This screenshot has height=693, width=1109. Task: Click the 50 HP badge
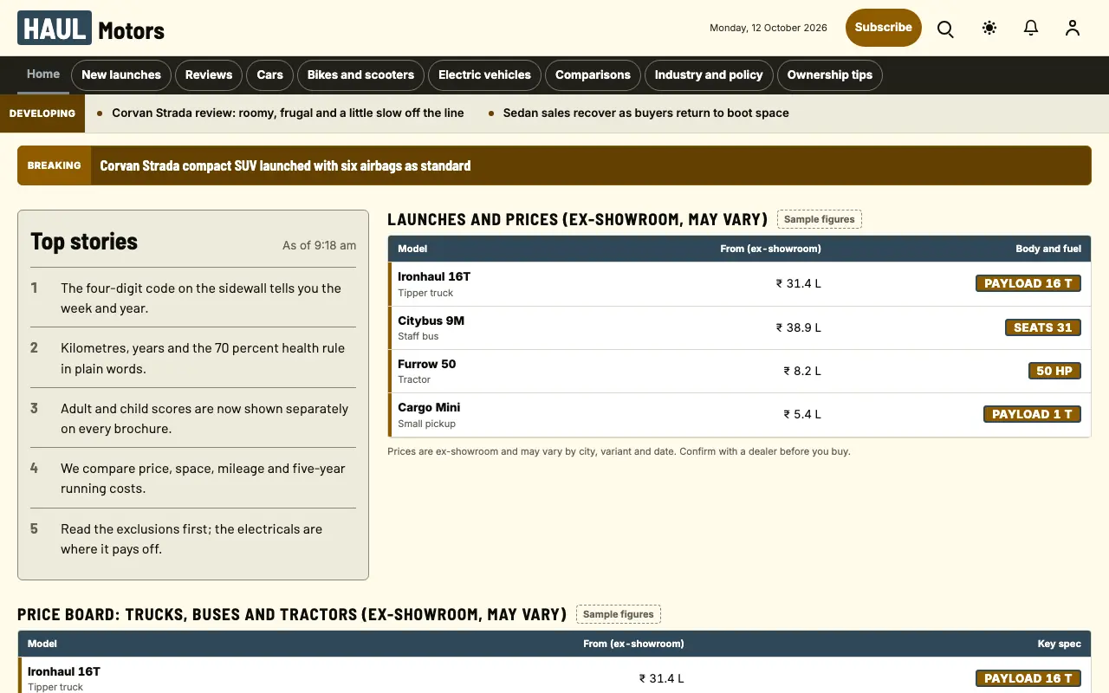(x=1054, y=371)
